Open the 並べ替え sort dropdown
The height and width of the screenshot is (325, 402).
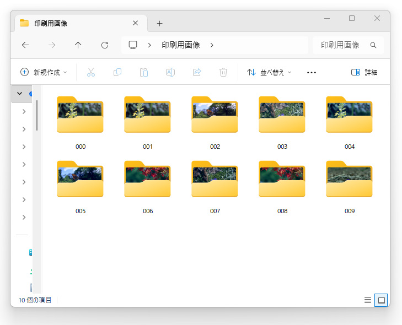[269, 72]
